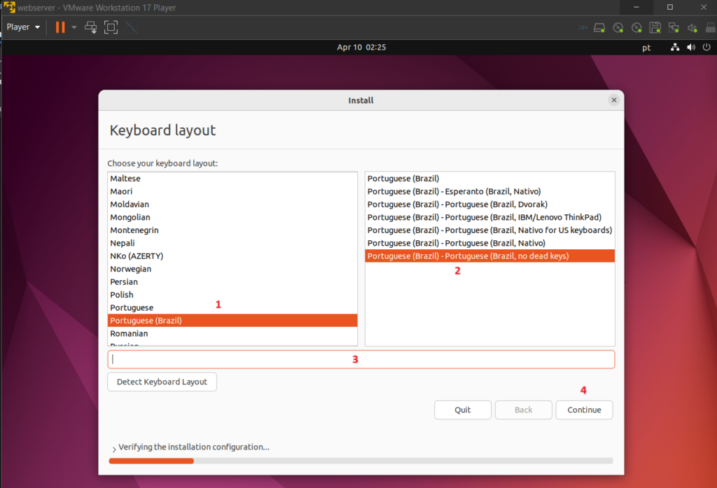717x488 pixels.
Task: Open the power options arrow beside pause
Action: (x=74, y=27)
